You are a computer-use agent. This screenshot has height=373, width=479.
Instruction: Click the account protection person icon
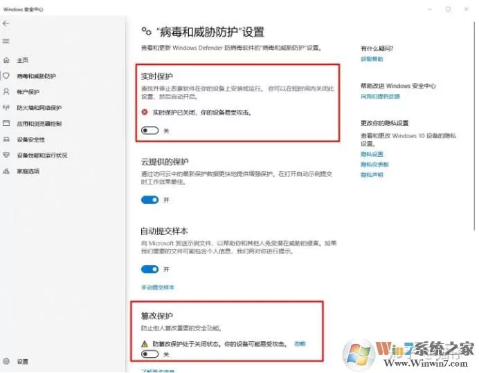(6, 91)
